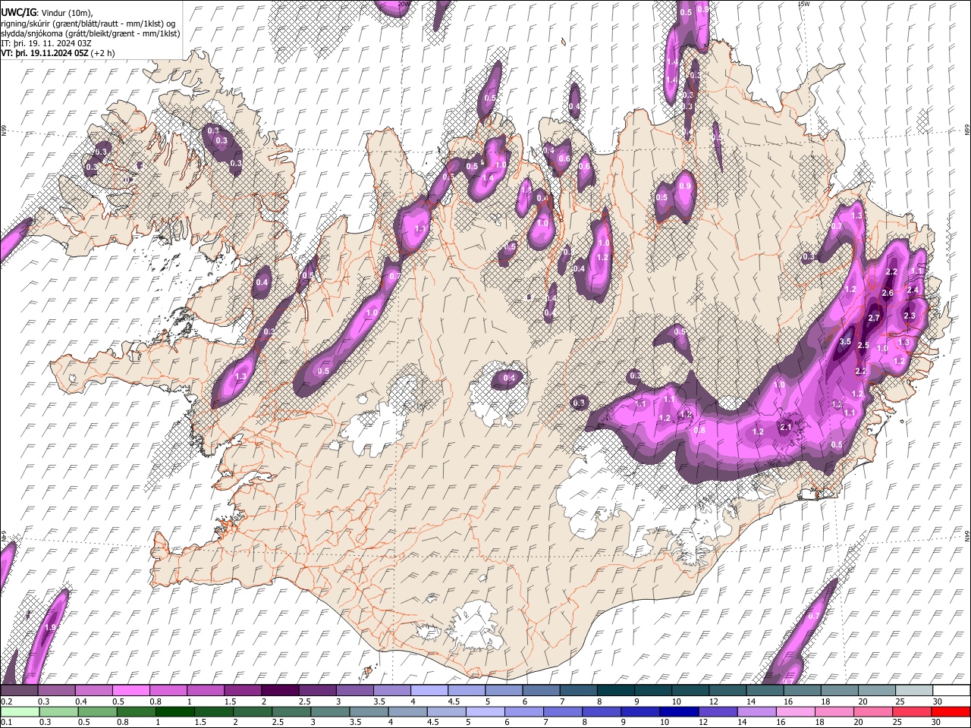Click lower legend blue swatch at 8
Viewport: 971px width, 728px height.
point(602,711)
